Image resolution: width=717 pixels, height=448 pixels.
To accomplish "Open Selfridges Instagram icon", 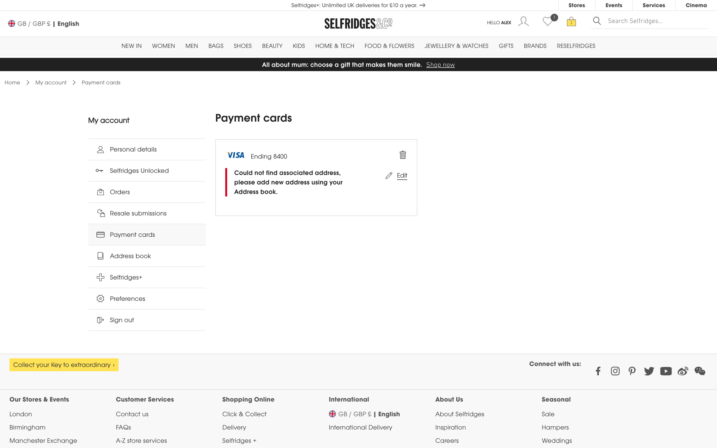I will pyautogui.click(x=615, y=371).
